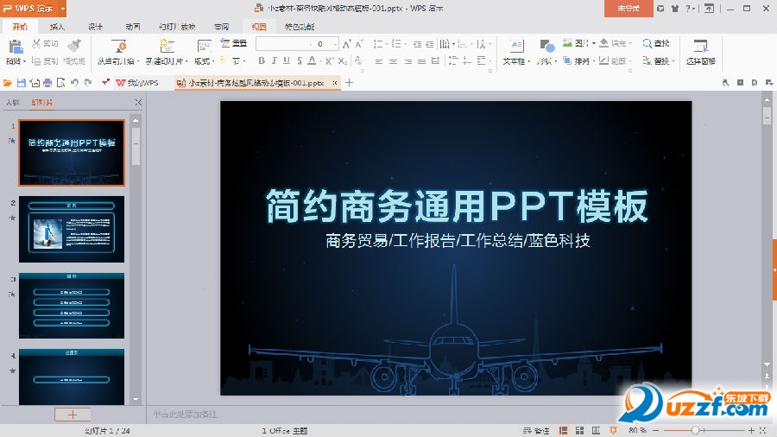Open the Design (设计) ribbon tab
Viewport: 777px width, 437px height.
pyautogui.click(x=95, y=26)
